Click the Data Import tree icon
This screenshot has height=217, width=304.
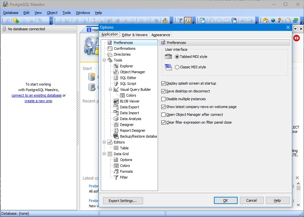116,113
